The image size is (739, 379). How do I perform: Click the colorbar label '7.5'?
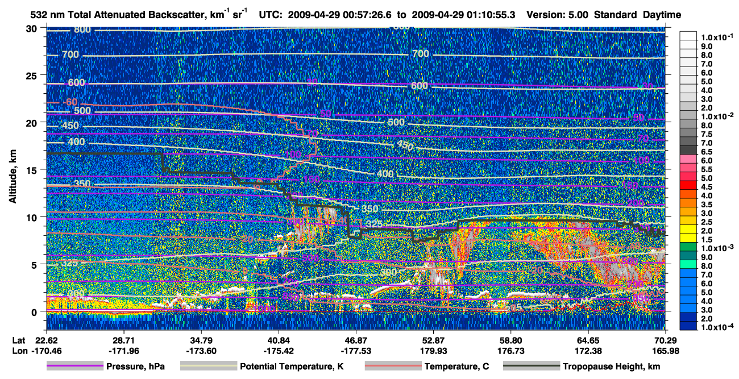pyautogui.click(x=708, y=134)
